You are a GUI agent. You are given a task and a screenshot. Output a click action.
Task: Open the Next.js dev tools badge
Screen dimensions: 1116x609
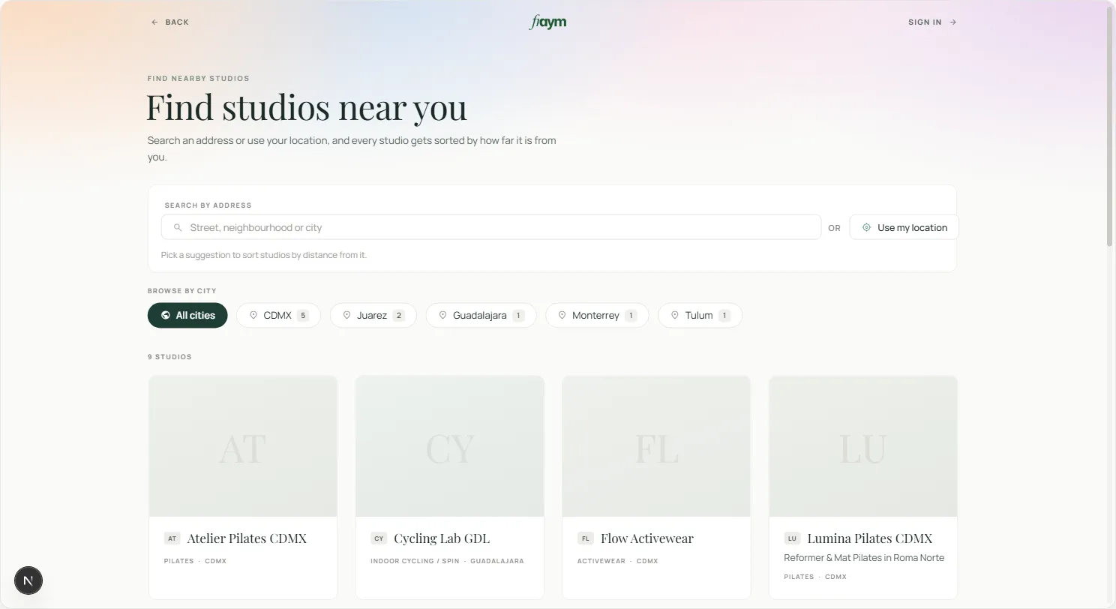[28, 580]
